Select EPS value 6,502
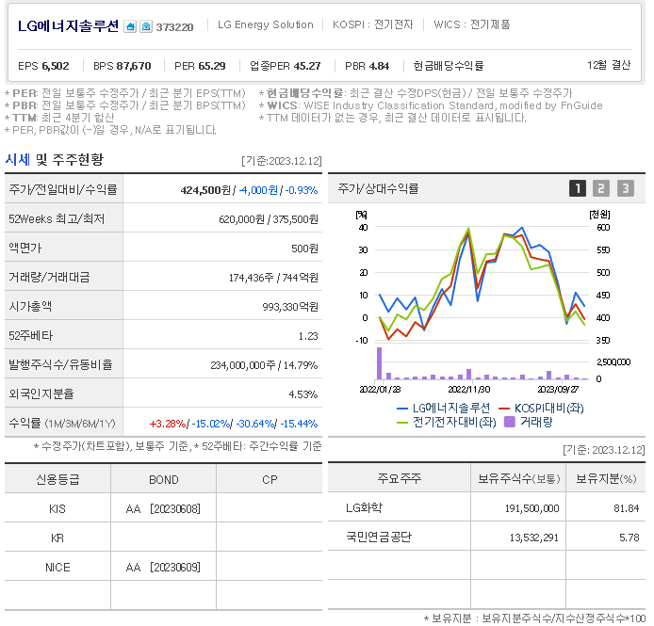This screenshot has height=626, width=654. coord(56,66)
